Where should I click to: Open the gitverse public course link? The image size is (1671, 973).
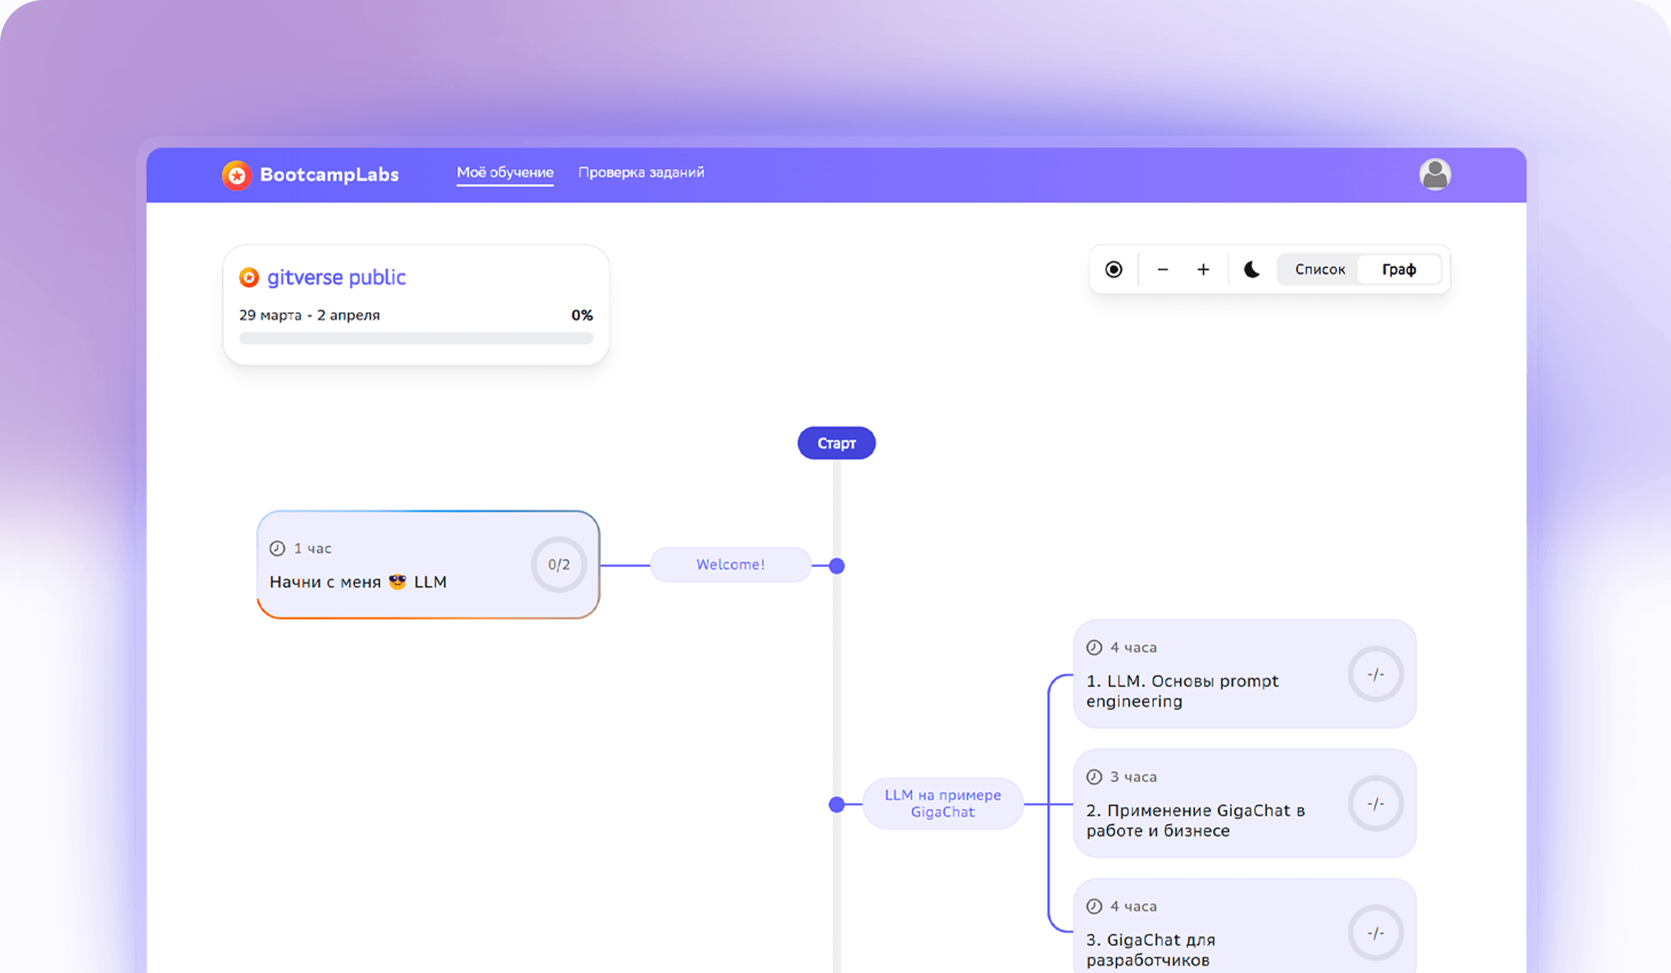pos(337,277)
